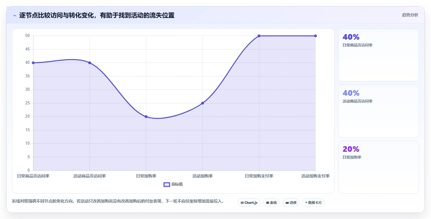Select the 进度 tag chip
This screenshot has height=219, width=431.
coord(291,203)
